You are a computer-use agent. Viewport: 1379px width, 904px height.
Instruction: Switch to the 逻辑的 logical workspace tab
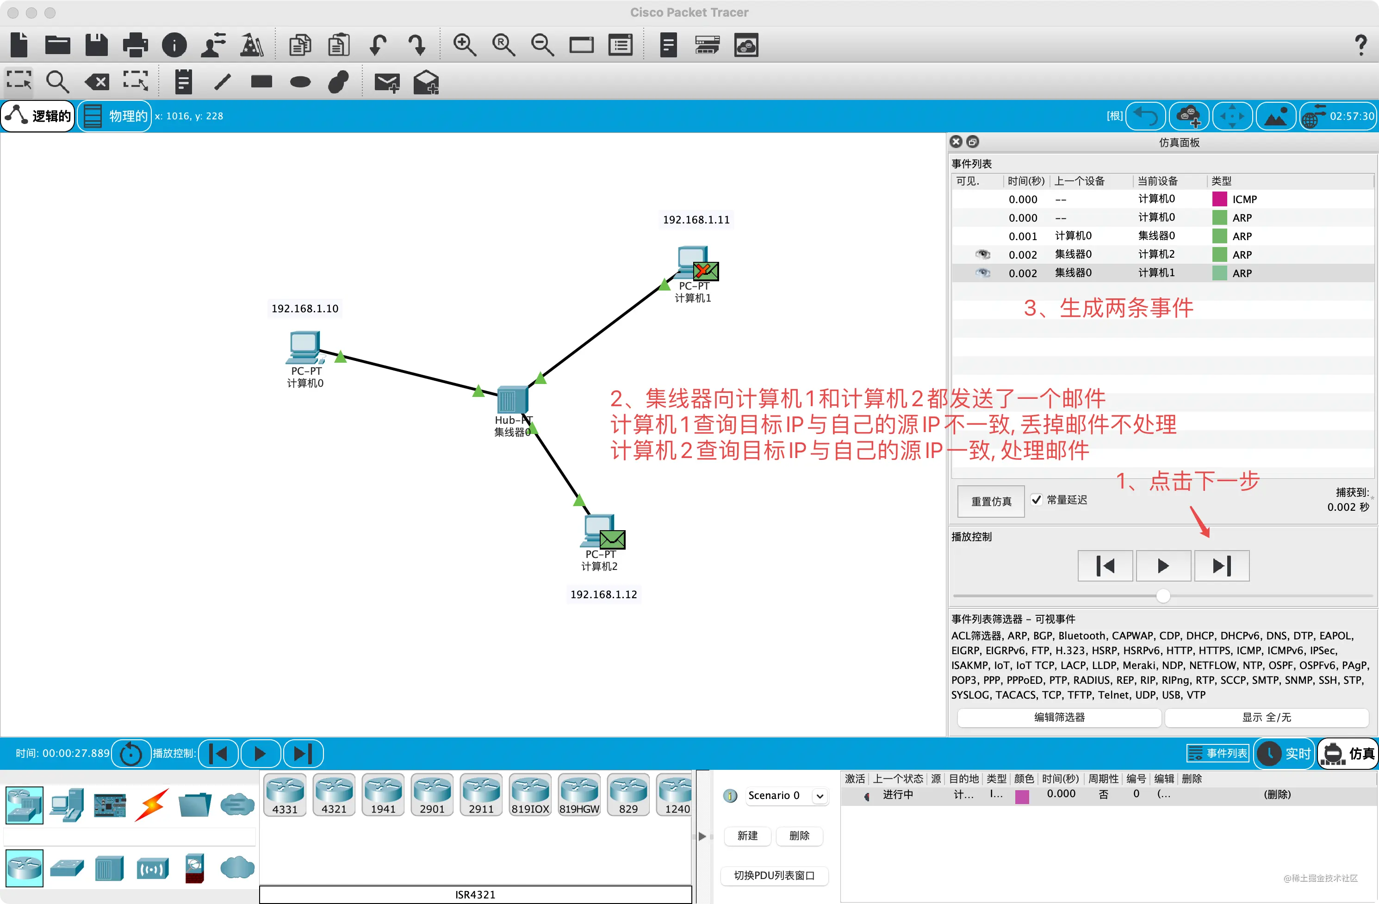[38, 116]
